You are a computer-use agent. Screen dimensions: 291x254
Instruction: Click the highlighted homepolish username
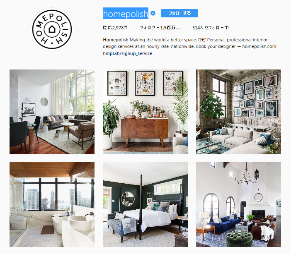126,13
